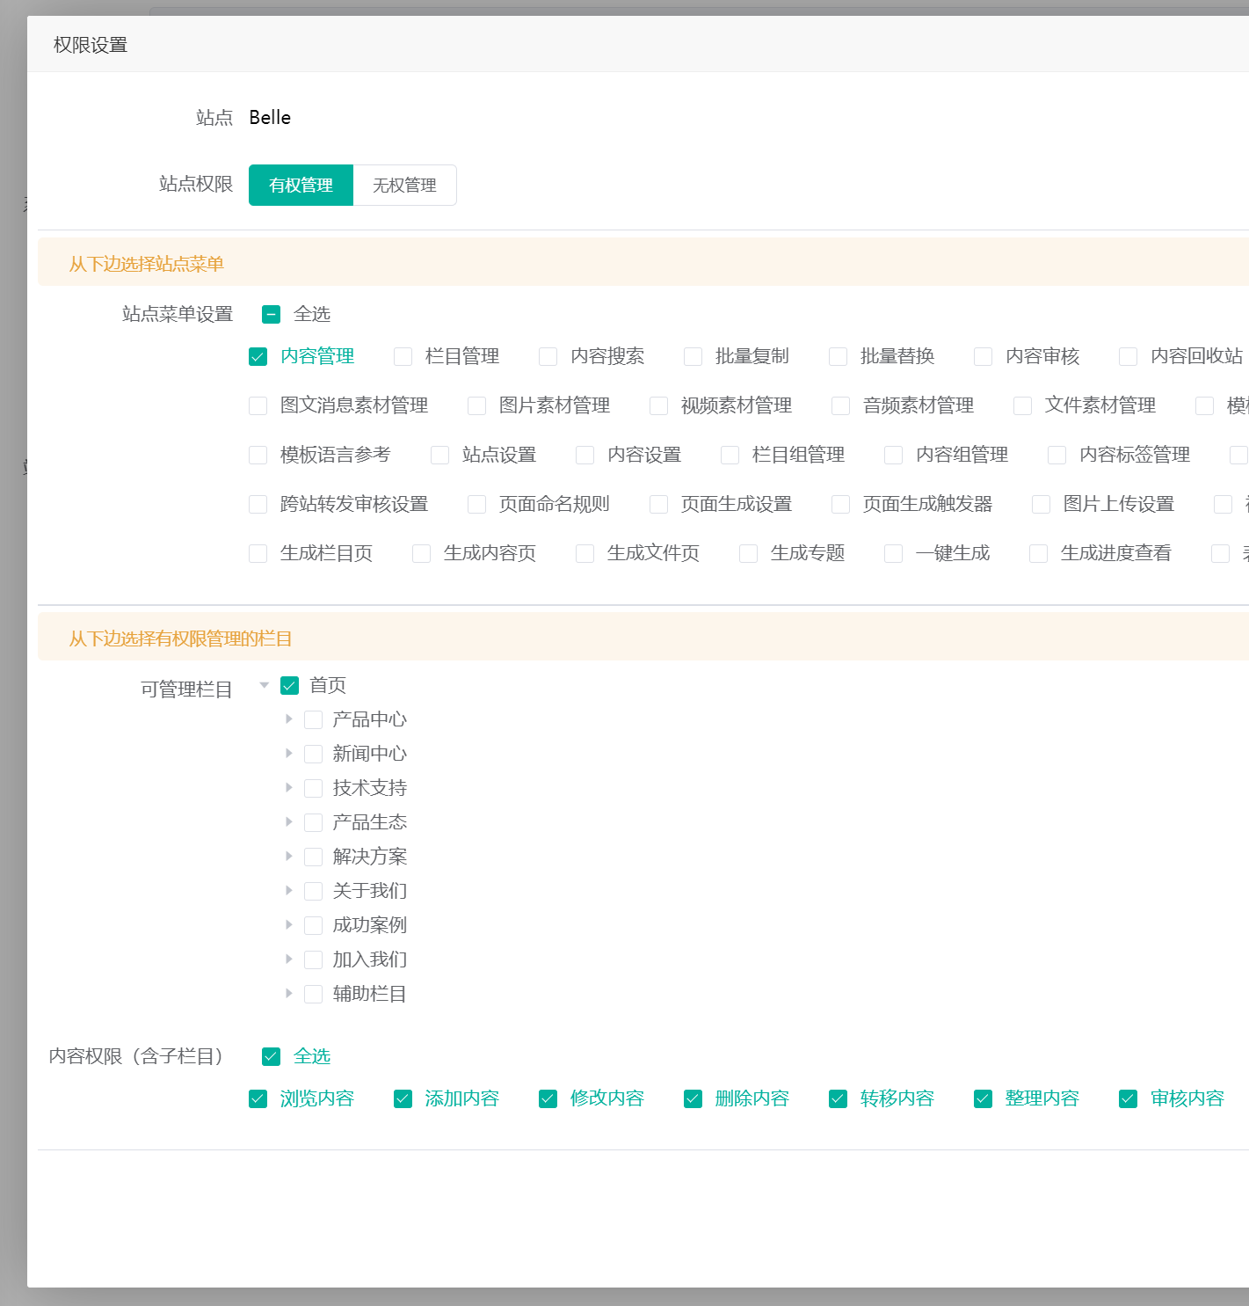Uncheck the 删除内容 permission

tap(693, 1098)
